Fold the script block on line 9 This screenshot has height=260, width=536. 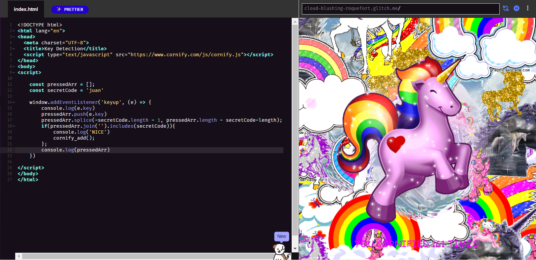click(14, 72)
